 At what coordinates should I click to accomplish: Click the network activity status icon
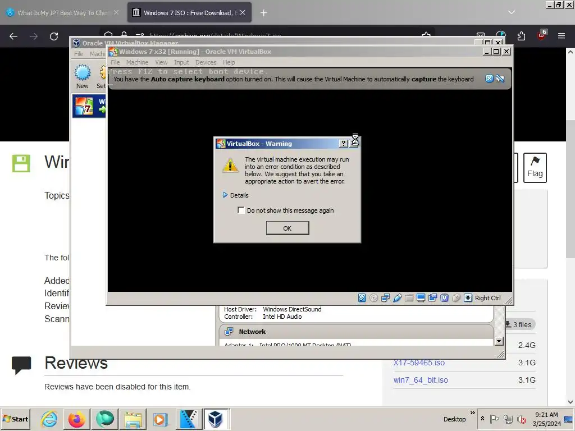385,298
